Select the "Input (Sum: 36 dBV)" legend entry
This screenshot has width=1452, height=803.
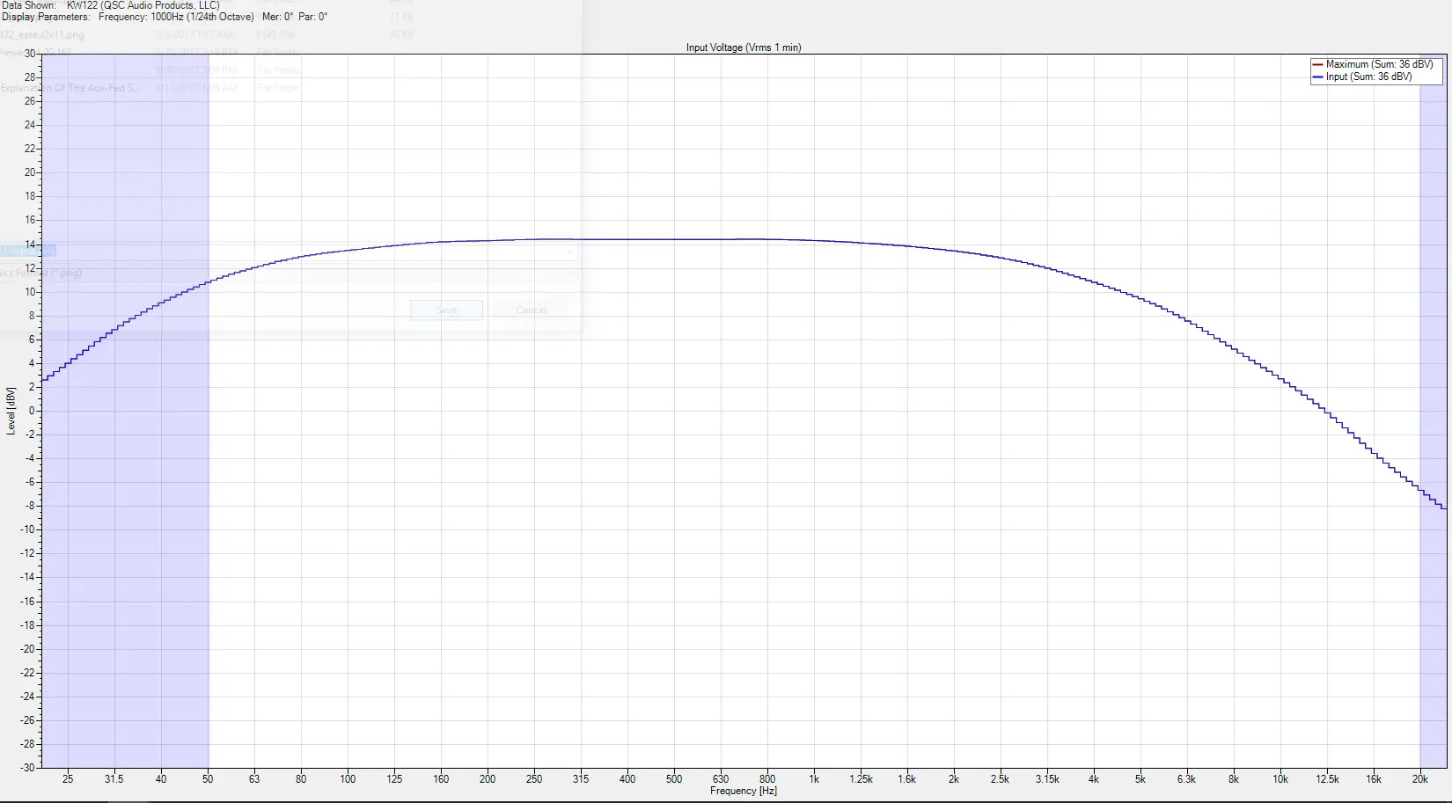tap(1368, 77)
